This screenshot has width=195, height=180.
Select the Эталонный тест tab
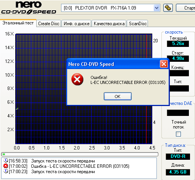(x=18, y=23)
